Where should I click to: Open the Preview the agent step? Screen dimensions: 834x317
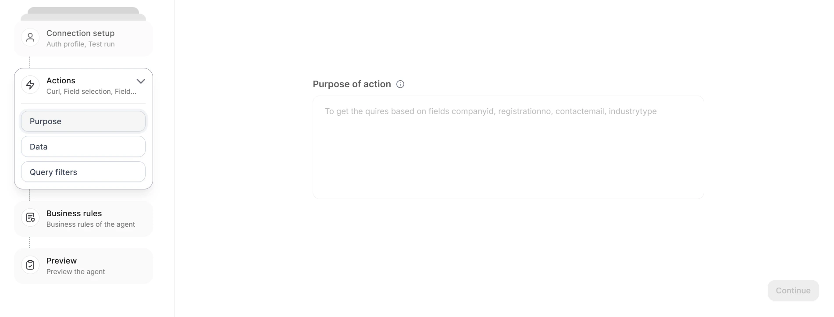point(83,266)
